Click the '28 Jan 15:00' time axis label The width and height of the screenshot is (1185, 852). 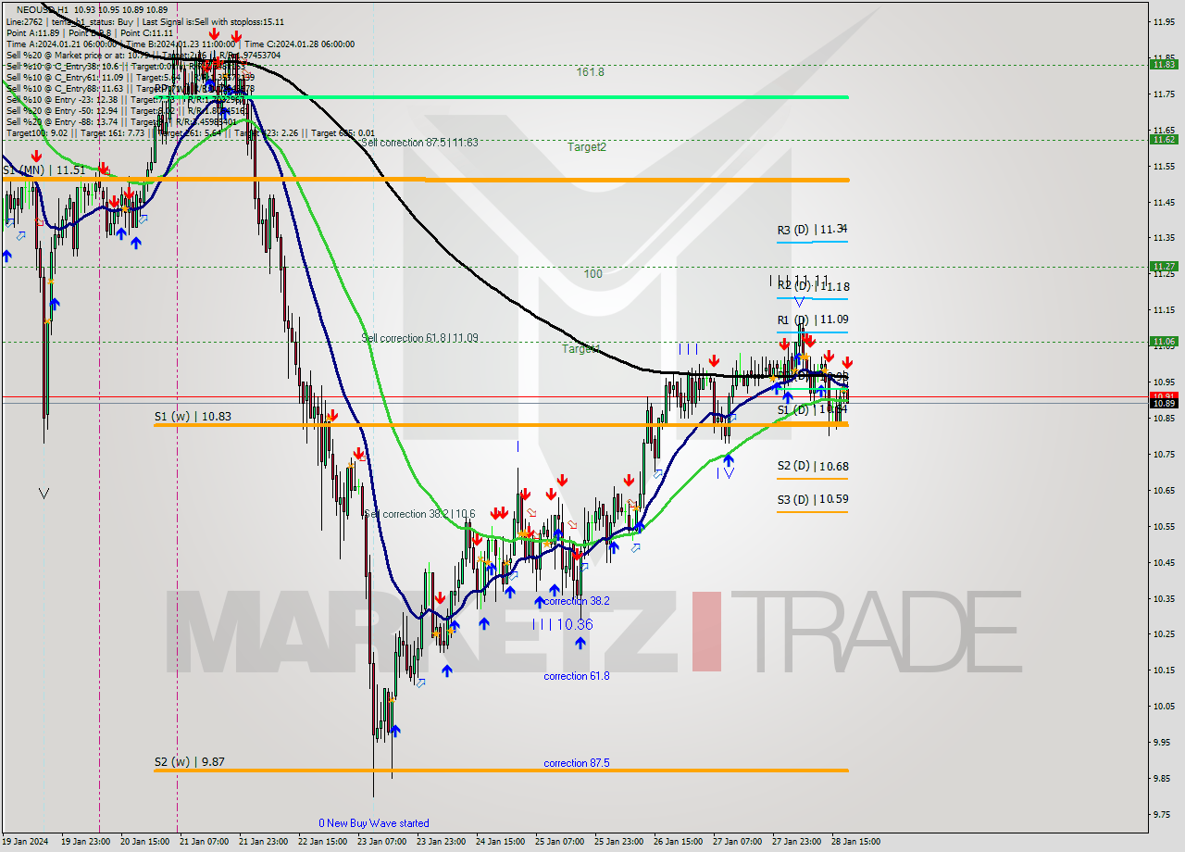[x=856, y=842]
